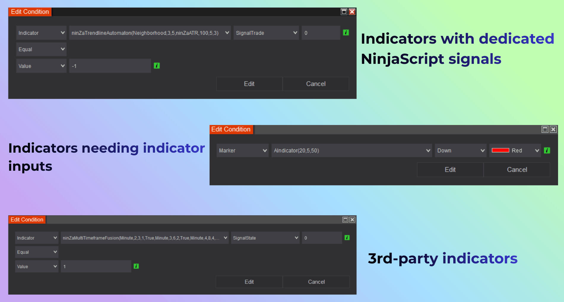Click green info icon beside SignalState offset field
The image size is (564, 302).
(x=347, y=238)
